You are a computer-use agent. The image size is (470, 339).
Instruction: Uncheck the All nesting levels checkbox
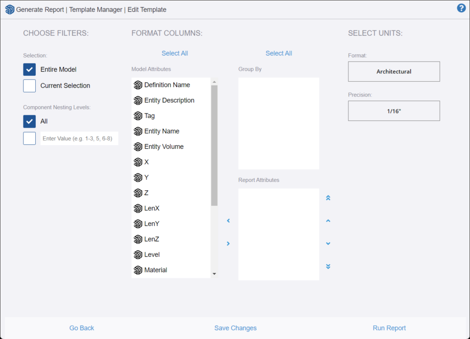(29, 122)
